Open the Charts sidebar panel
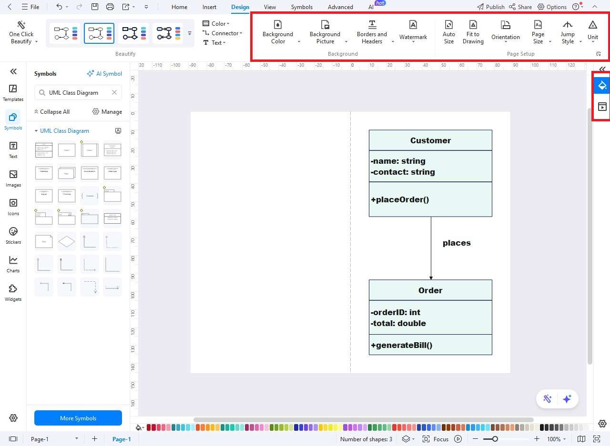 point(13,264)
